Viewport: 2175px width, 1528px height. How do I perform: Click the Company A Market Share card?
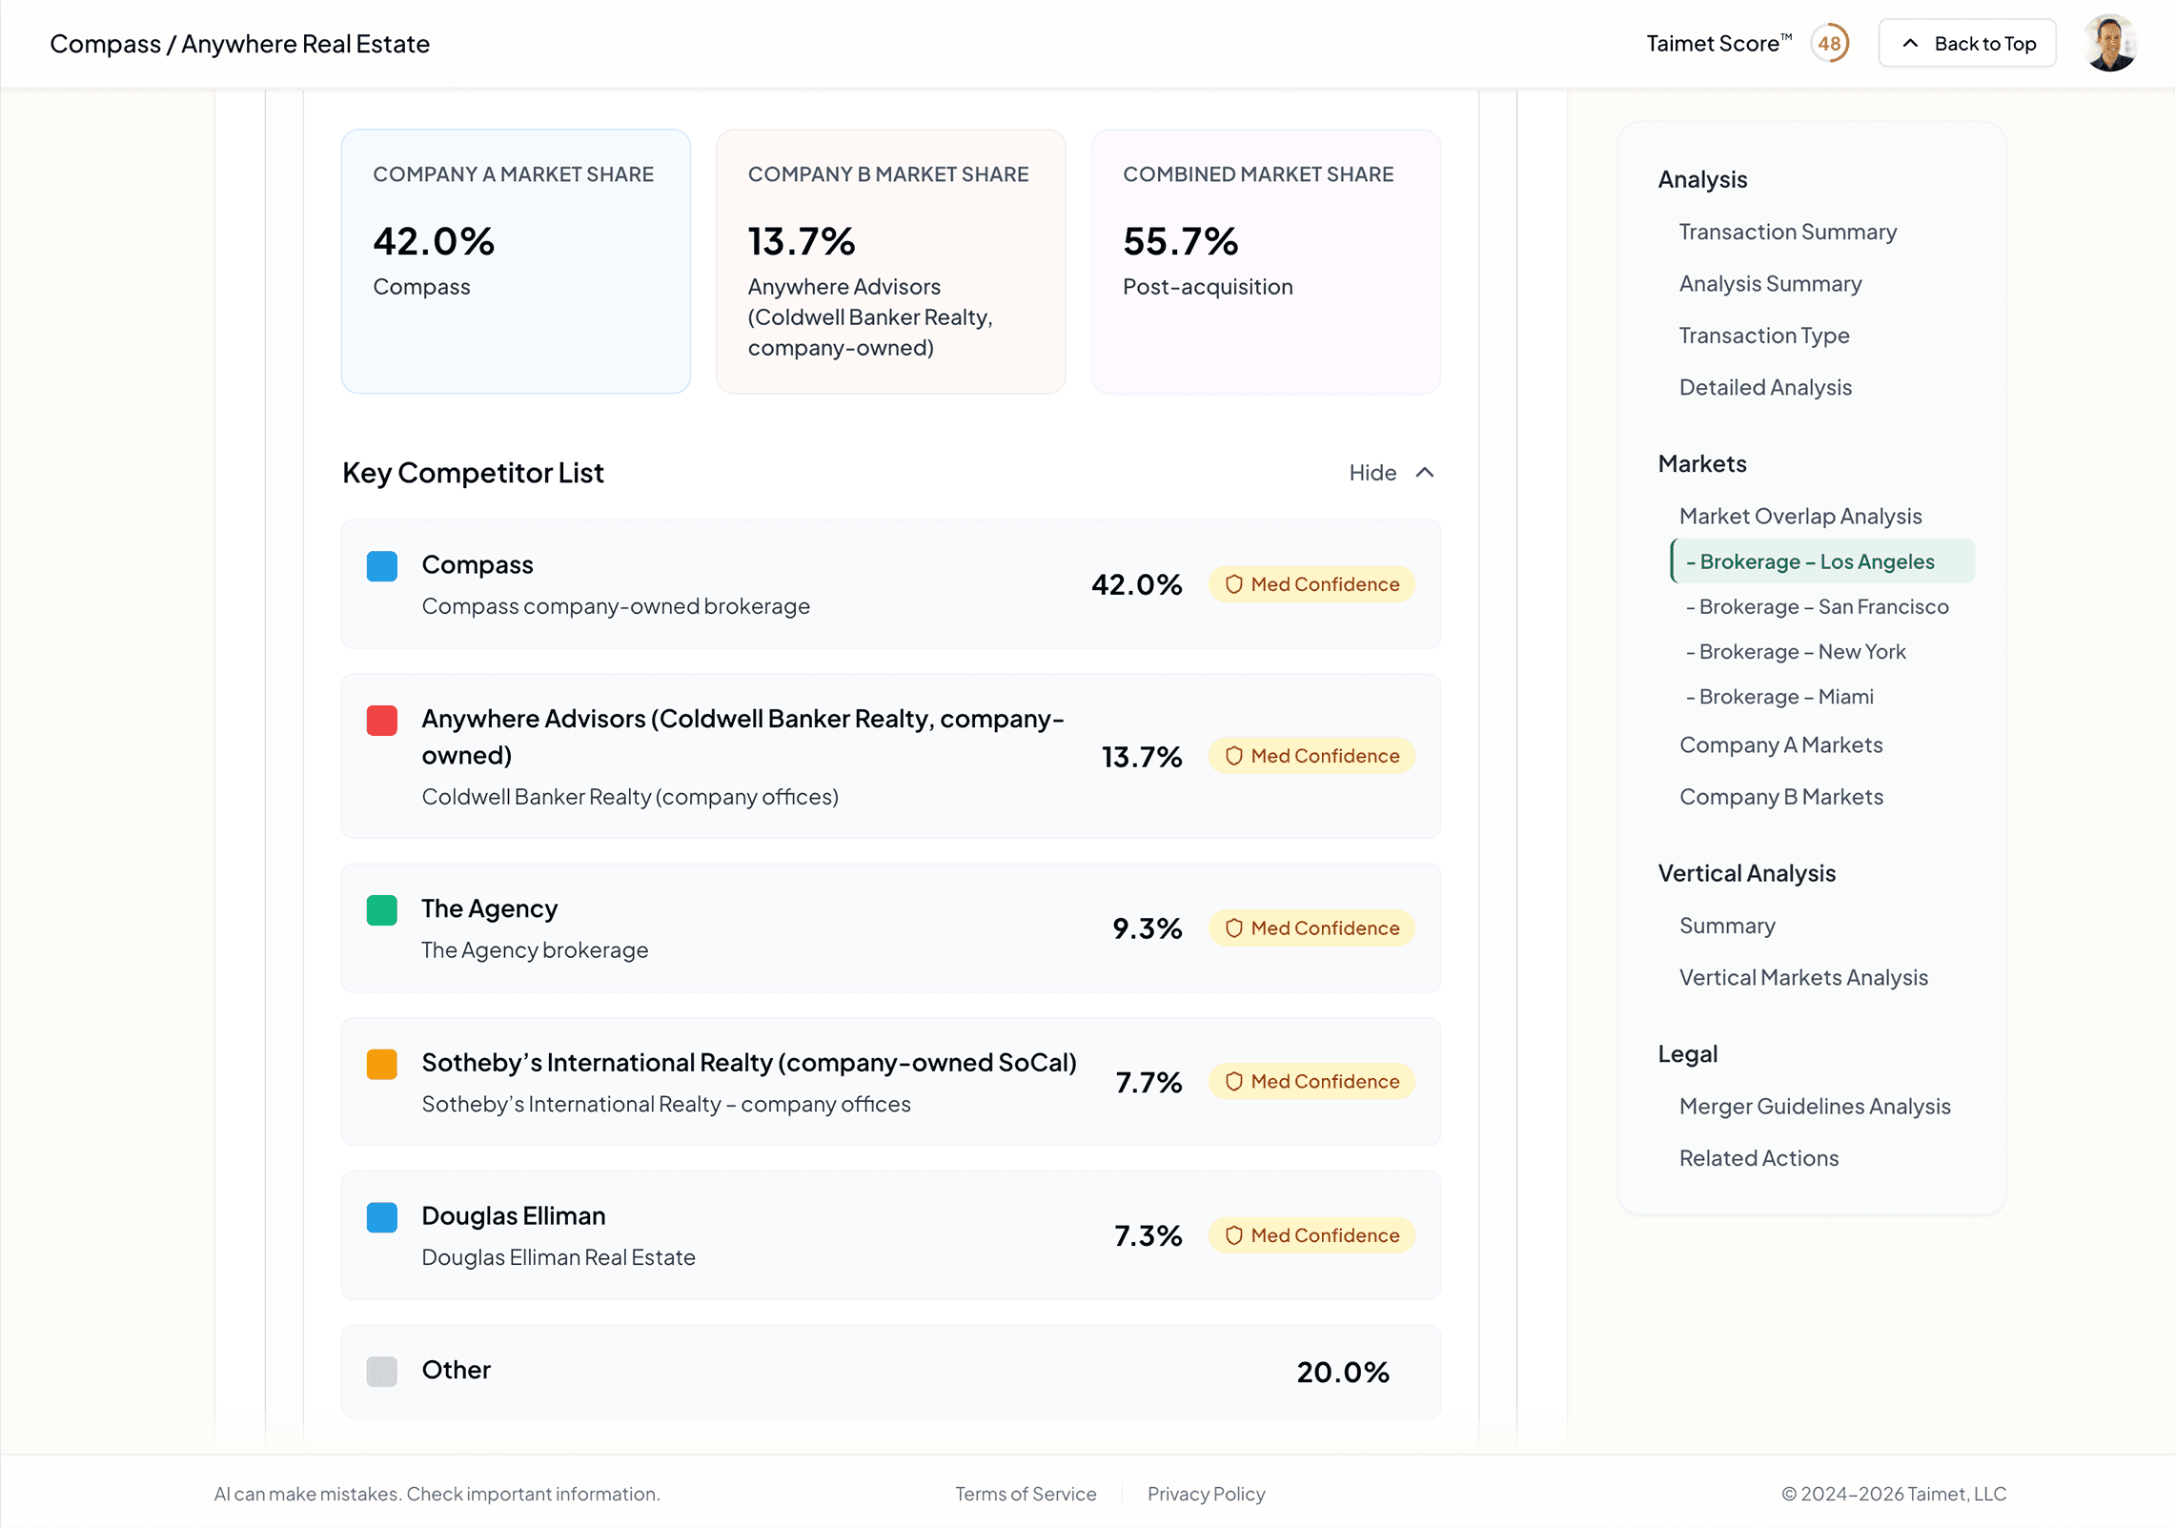[x=516, y=261]
